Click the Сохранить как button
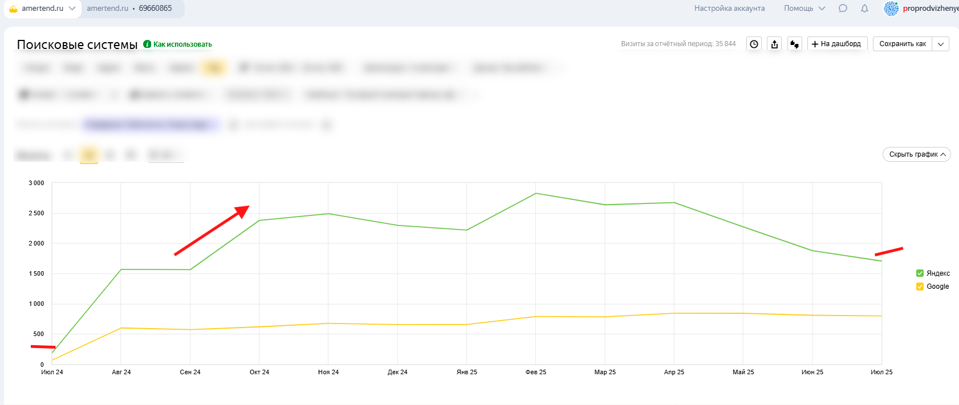The width and height of the screenshot is (959, 405). point(903,44)
